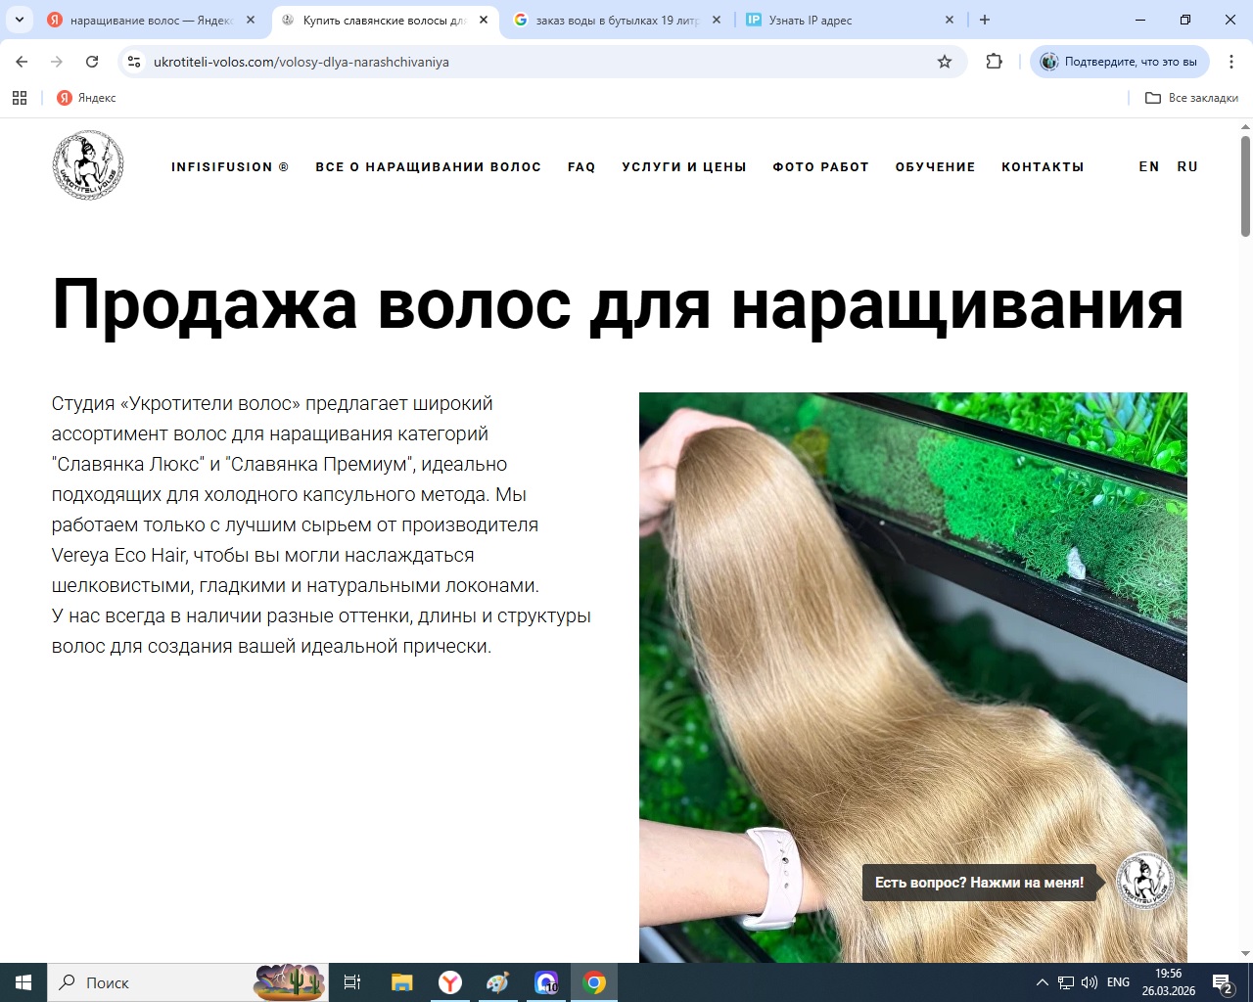Toggle the ENG keyboard language indicator
This screenshot has height=1002, width=1253.
click(1118, 982)
